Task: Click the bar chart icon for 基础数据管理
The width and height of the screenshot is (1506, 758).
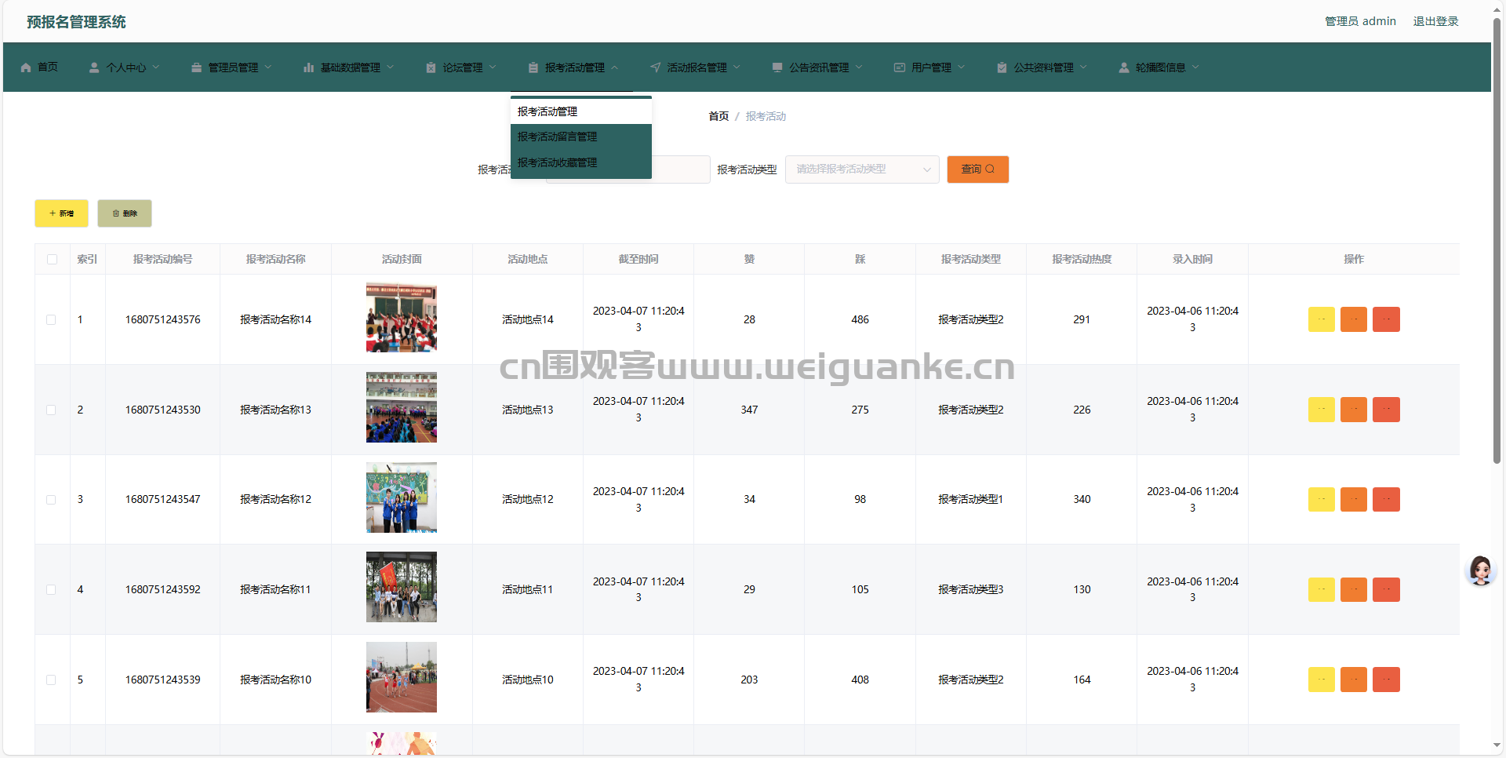Action: [308, 67]
